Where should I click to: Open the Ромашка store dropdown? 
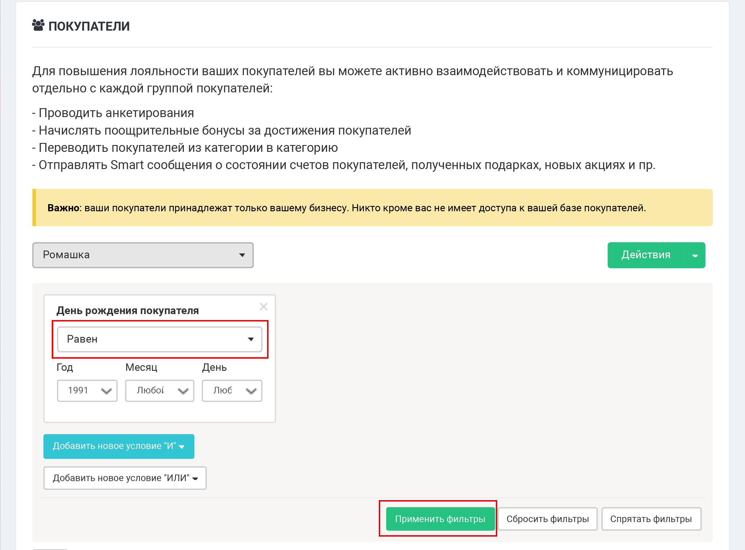pos(143,255)
